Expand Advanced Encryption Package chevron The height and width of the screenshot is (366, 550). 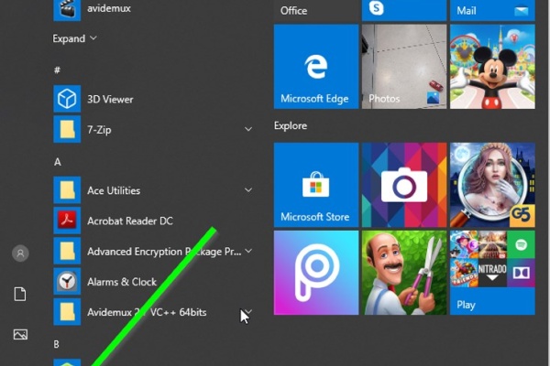click(248, 251)
